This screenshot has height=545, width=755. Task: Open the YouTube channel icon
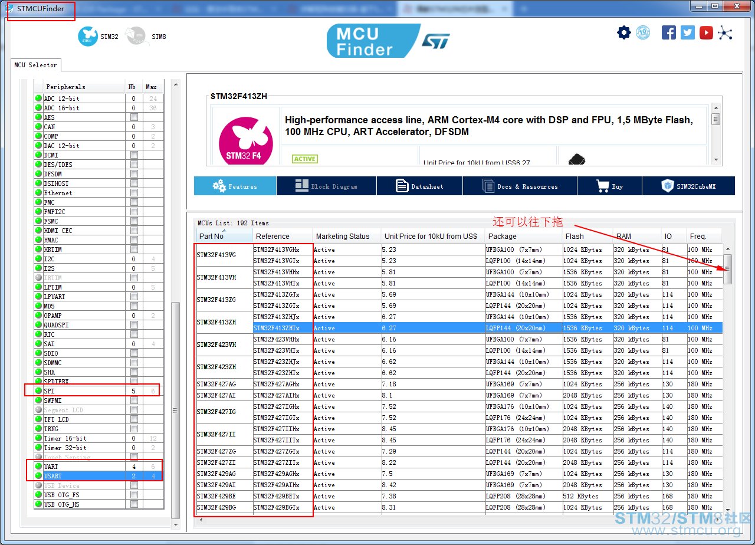pyautogui.click(x=706, y=32)
